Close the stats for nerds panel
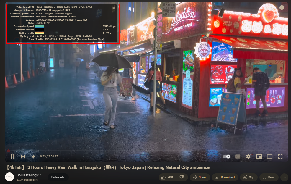The width and height of the screenshot is (291, 184). (x=113, y=8)
